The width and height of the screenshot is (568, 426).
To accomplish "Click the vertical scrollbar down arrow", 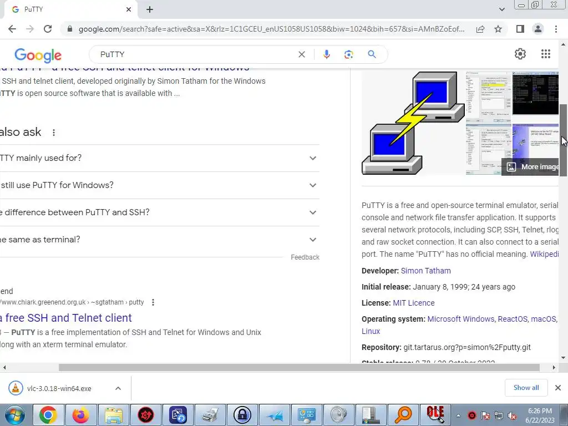I will pyautogui.click(x=564, y=358).
